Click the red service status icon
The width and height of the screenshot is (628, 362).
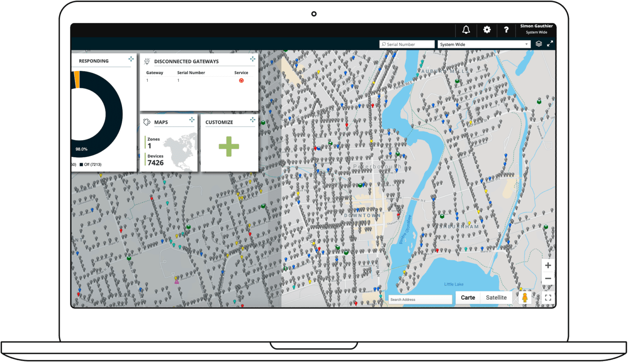click(x=241, y=80)
